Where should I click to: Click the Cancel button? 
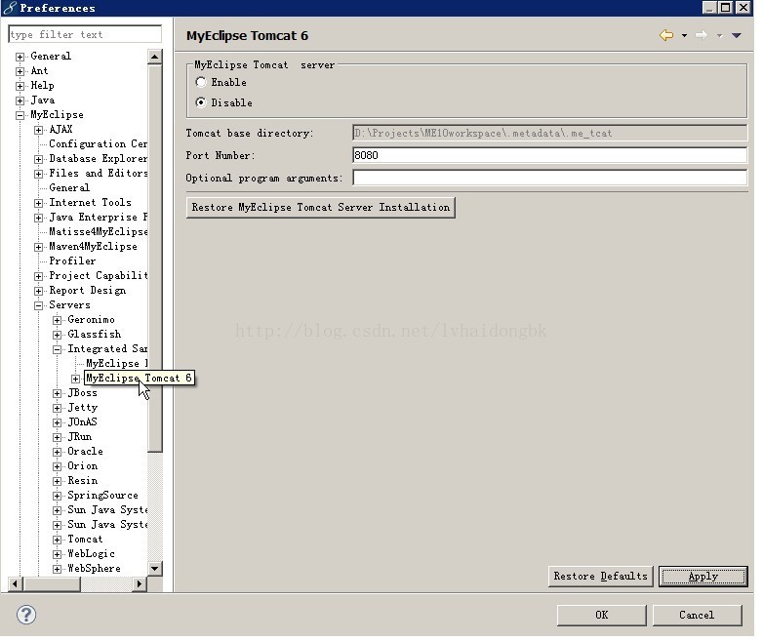click(x=697, y=616)
